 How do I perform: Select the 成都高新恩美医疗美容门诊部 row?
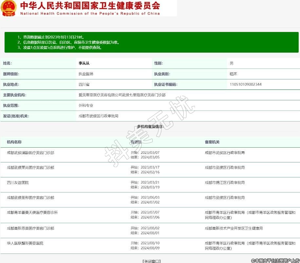[x=30, y=228]
